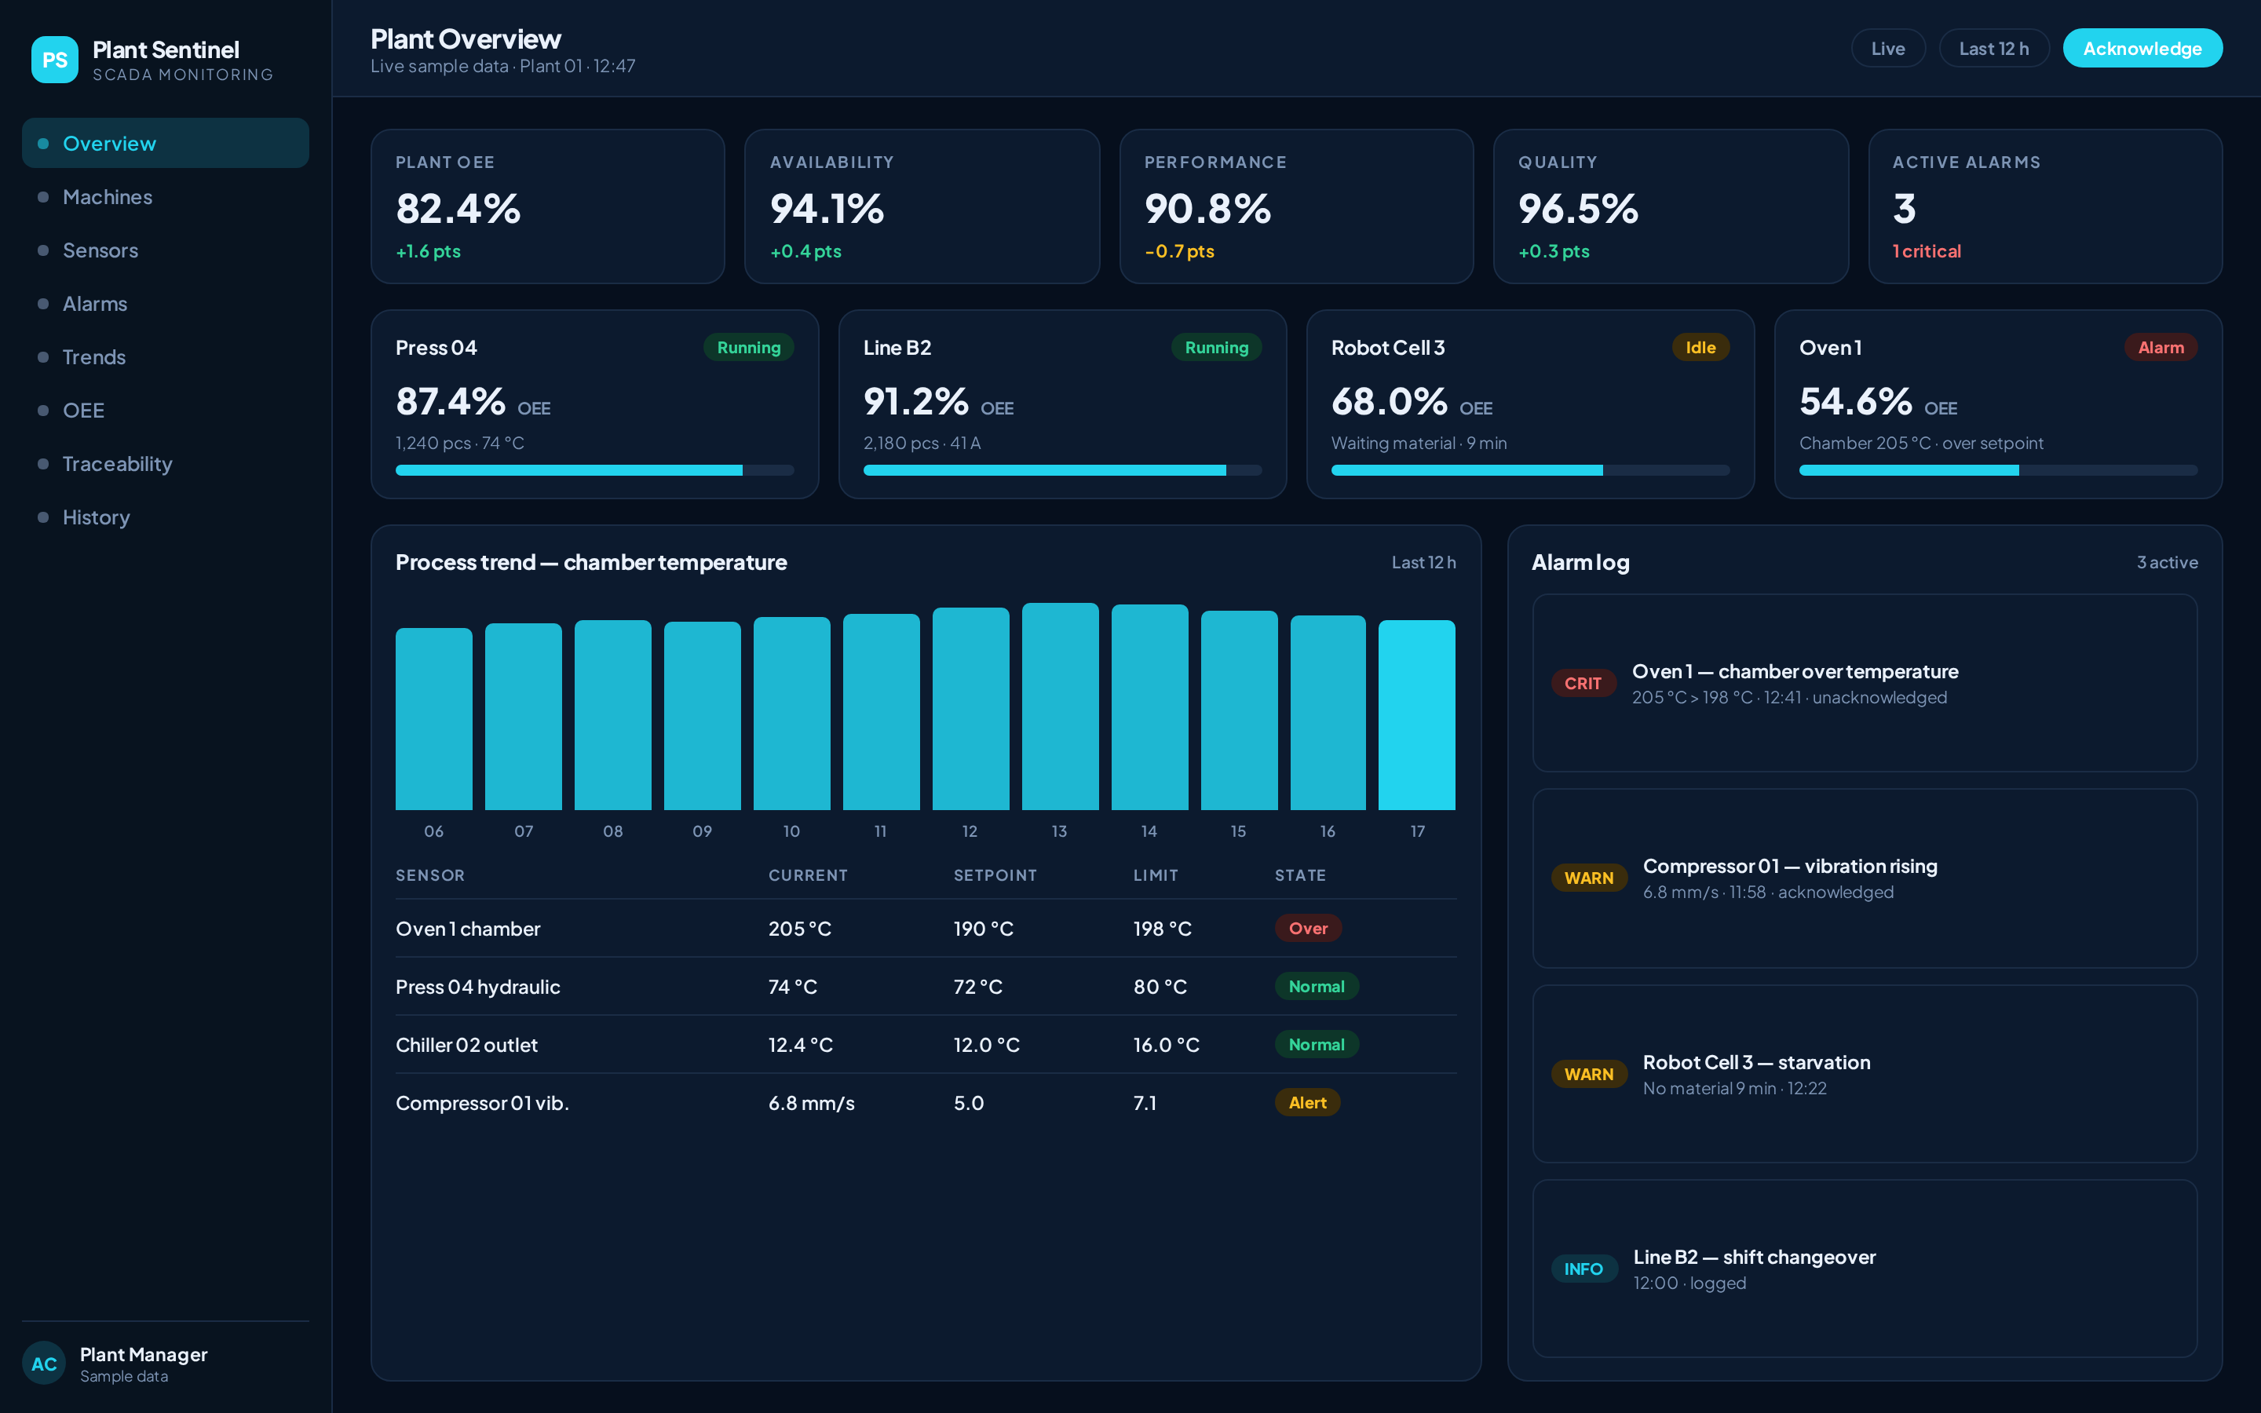The height and width of the screenshot is (1413, 2261).
Task: Click the Oven 1 Alarm badge
Action: click(2160, 347)
